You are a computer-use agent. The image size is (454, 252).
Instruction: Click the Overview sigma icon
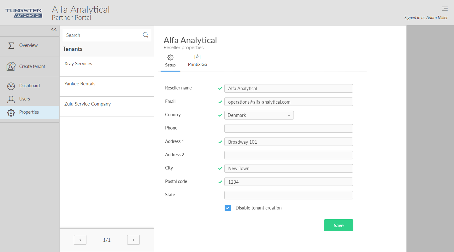coord(11,45)
